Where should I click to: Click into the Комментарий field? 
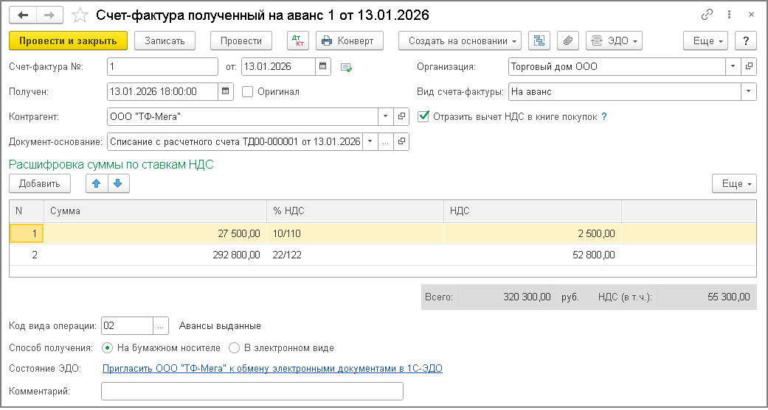tap(252, 391)
